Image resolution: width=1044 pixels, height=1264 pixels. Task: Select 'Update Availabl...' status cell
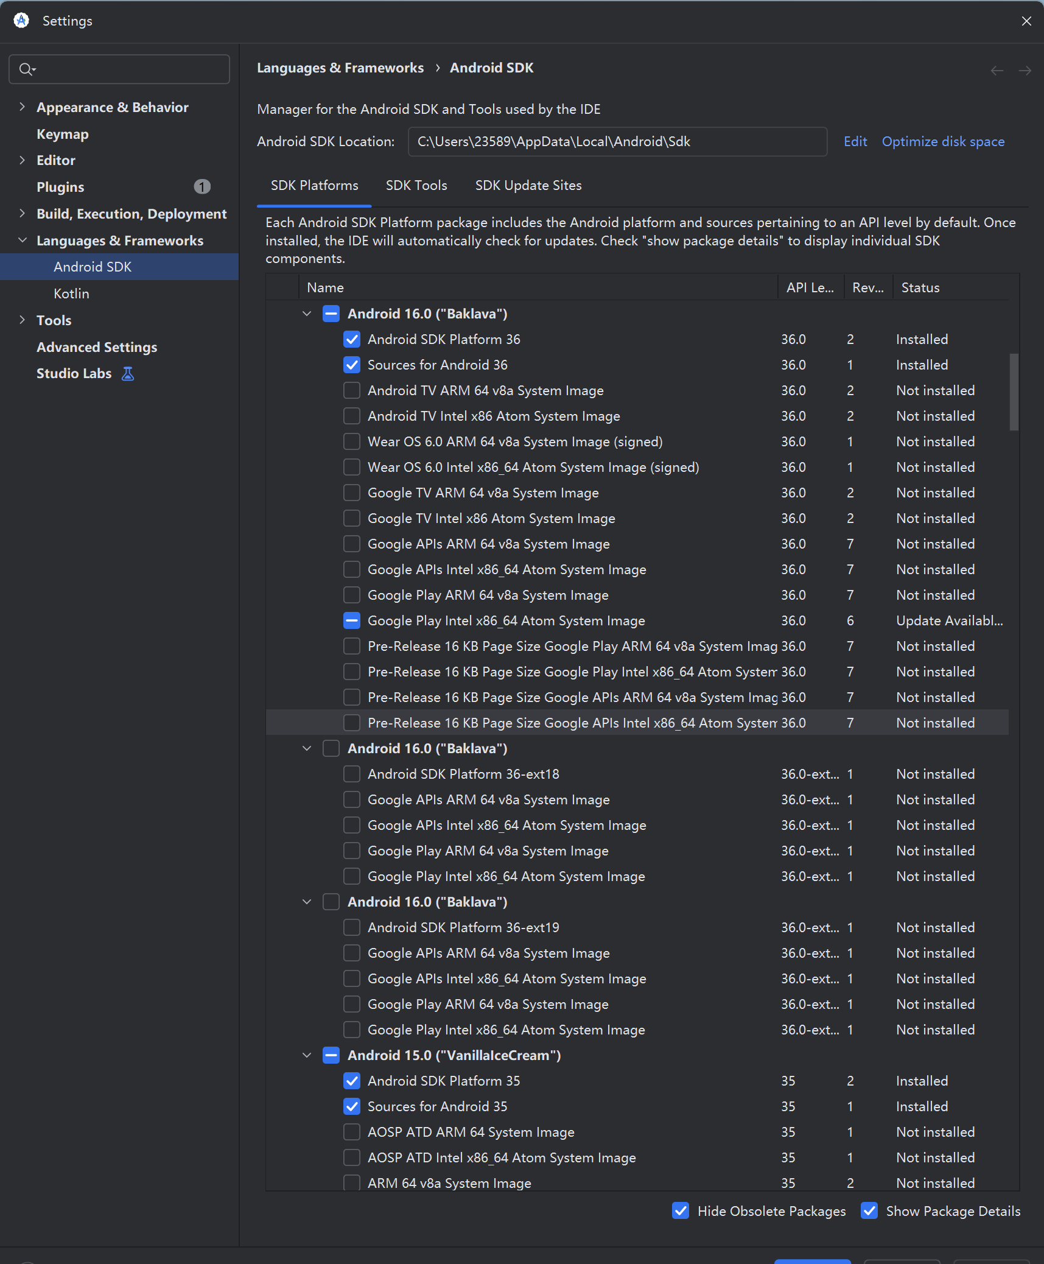click(950, 620)
